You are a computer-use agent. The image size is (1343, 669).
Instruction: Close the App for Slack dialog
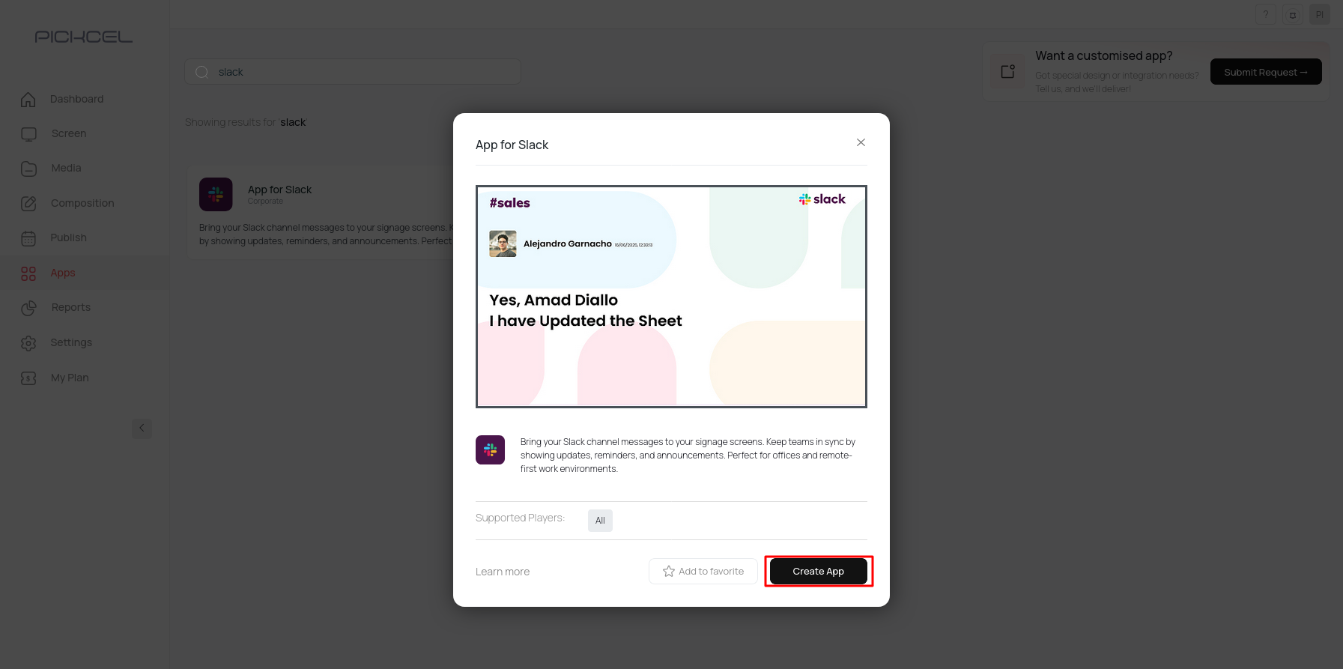861,142
